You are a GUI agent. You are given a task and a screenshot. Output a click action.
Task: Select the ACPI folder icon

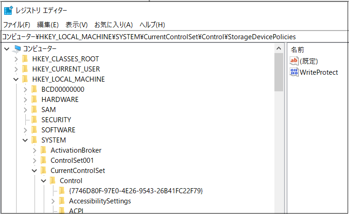coord(62,210)
